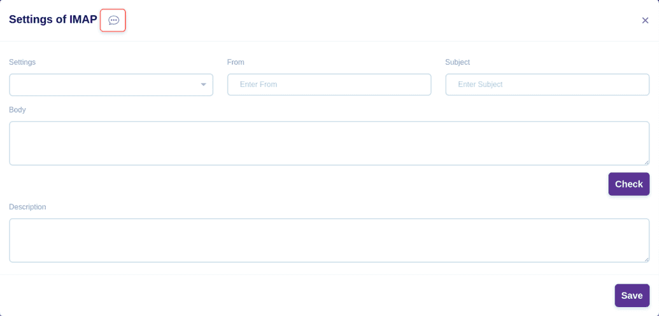Click the comment bubble icon beside title
This screenshot has height=316, width=659.
tap(113, 20)
